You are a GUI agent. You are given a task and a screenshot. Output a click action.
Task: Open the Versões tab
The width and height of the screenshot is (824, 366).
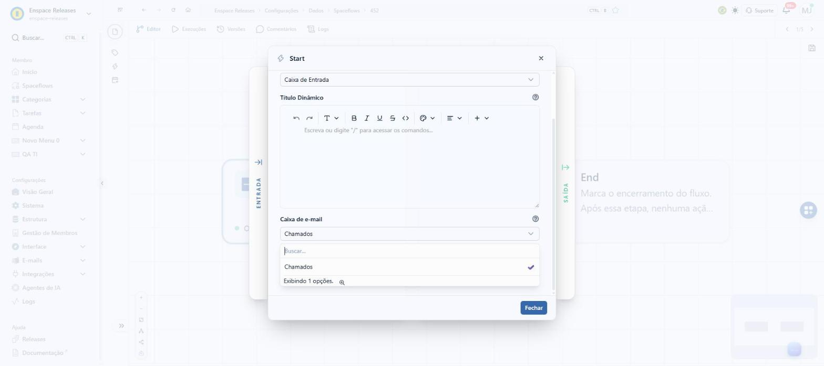tap(231, 29)
